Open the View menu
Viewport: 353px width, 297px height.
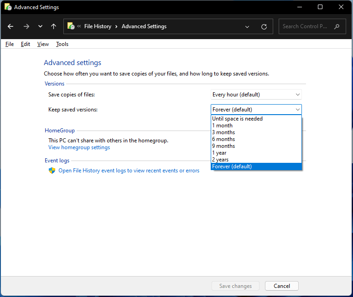(x=43, y=44)
